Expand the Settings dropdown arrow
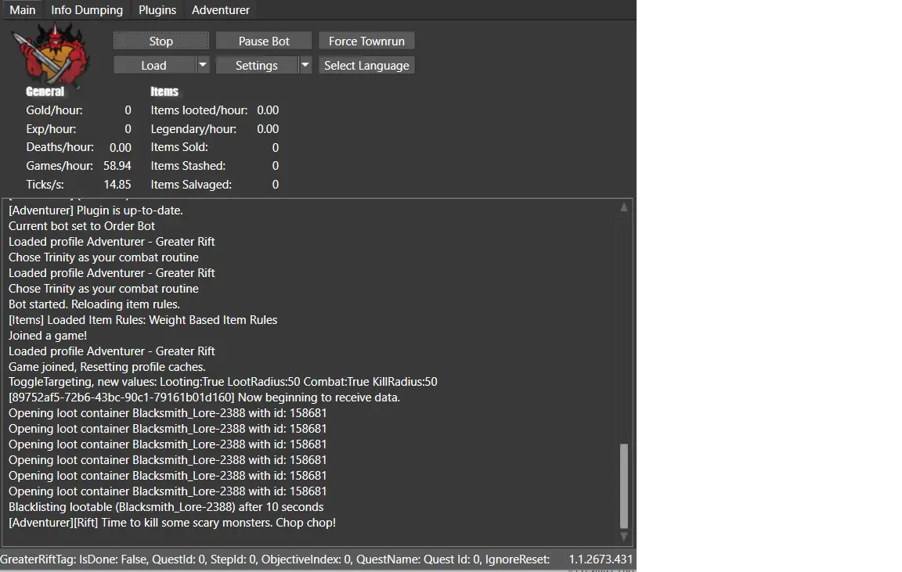 [x=305, y=65]
